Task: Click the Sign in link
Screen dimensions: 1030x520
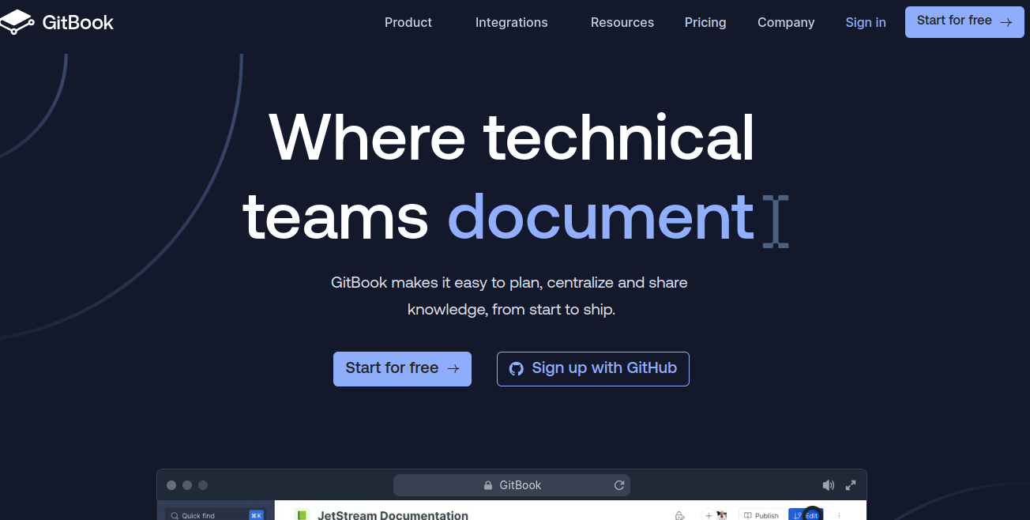Action: pyautogui.click(x=866, y=22)
